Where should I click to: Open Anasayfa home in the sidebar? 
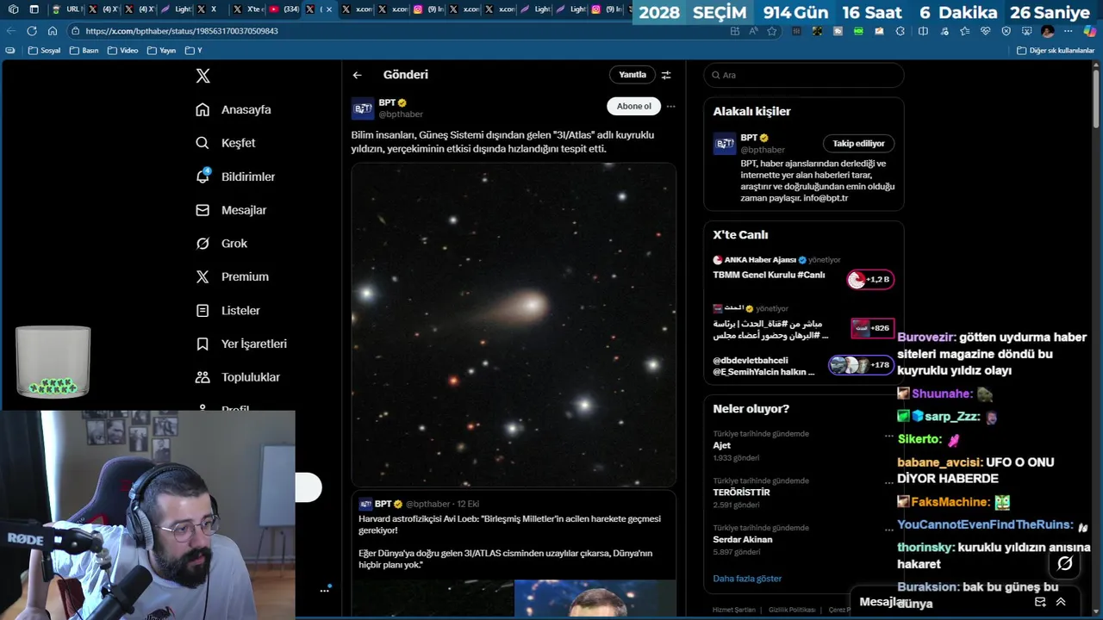[x=234, y=109]
